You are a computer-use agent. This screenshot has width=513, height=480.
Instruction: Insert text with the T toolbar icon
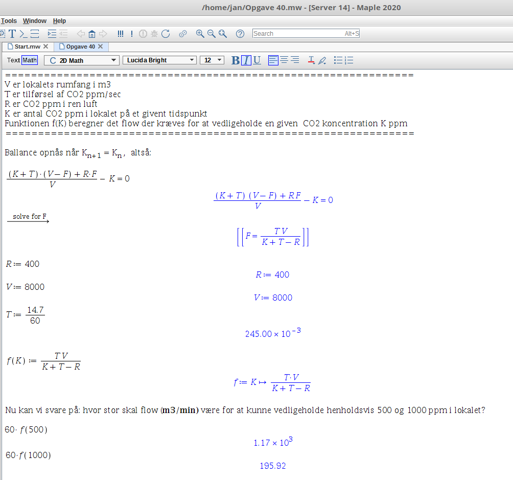coord(12,34)
